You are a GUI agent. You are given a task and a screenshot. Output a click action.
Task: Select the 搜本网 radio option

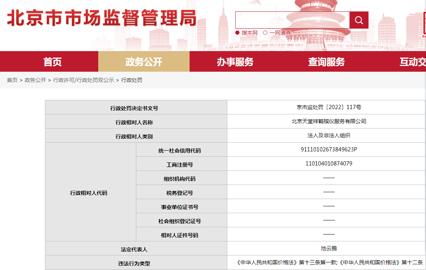click(238, 33)
